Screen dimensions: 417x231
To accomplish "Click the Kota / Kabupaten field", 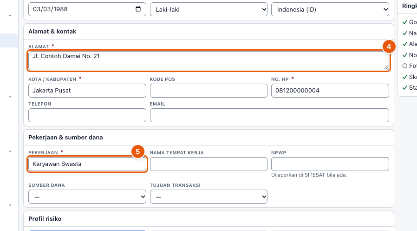I will (x=87, y=91).
